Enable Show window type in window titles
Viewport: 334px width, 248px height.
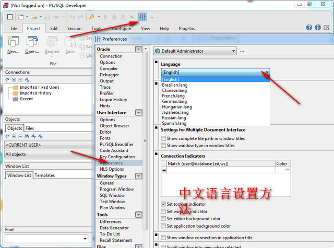tap(163, 145)
